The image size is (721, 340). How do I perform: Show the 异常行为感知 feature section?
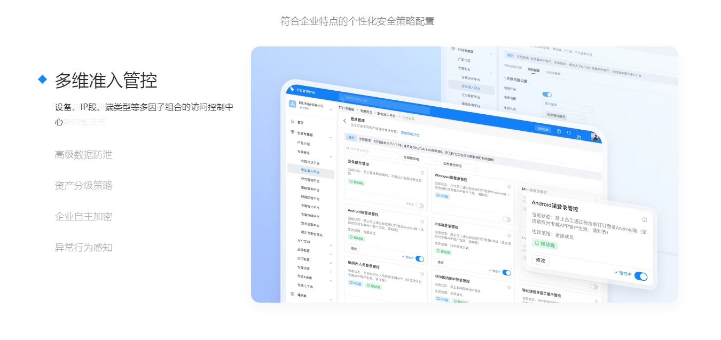tap(83, 248)
